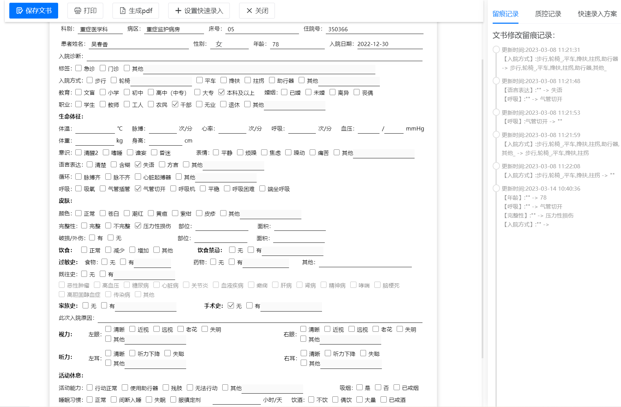Click the 身高 height field
The width and height of the screenshot is (621, 407).
[x=165, y=141]
